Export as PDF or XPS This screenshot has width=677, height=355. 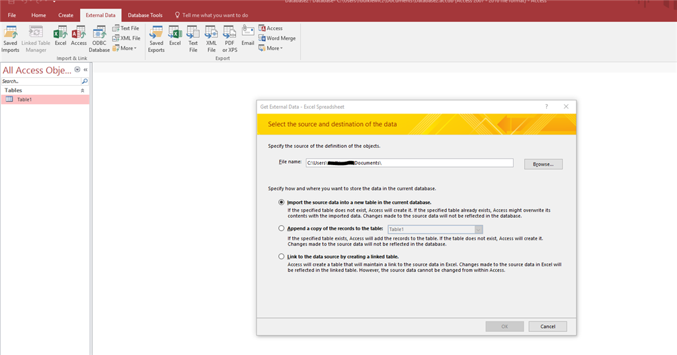229,39
